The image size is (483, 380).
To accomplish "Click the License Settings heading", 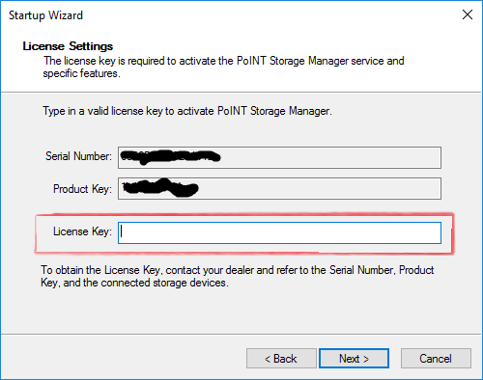I will click(68, 46).
